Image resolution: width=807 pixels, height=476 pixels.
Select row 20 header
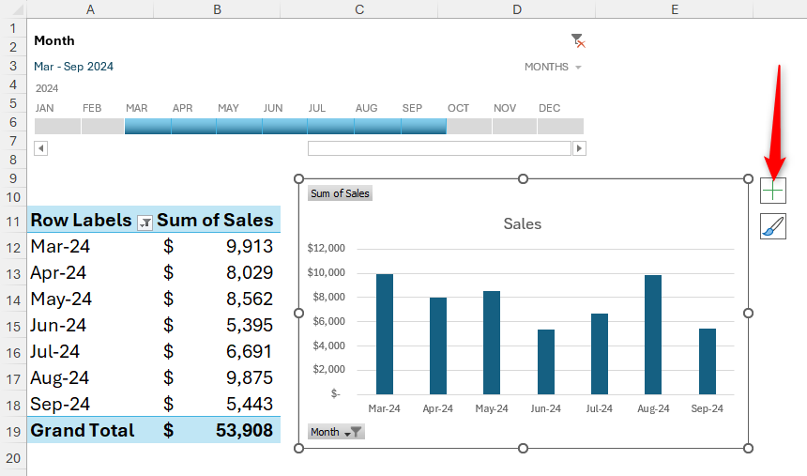pyautogui.click(x=13, y=458)
